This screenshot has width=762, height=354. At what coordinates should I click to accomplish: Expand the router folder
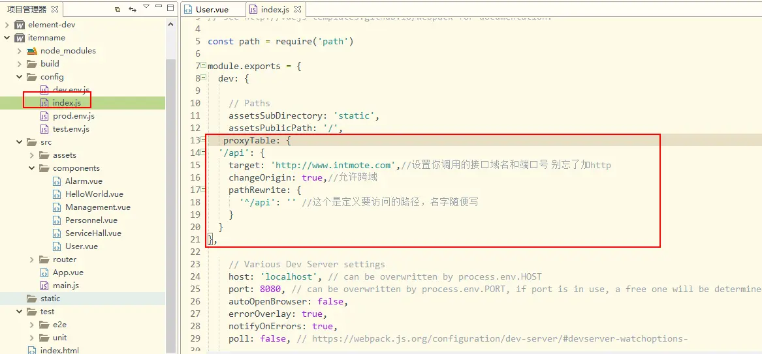click(31, 260)
